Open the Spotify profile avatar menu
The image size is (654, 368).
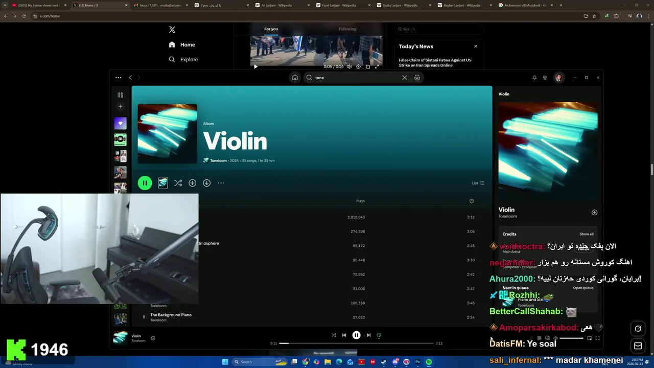click(559, 78)
